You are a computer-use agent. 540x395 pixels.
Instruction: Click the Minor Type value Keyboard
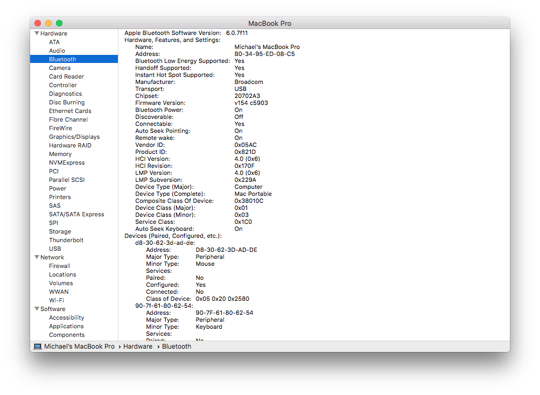(209, 327)
